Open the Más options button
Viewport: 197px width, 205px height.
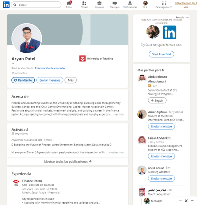click(x=71, y=80)
